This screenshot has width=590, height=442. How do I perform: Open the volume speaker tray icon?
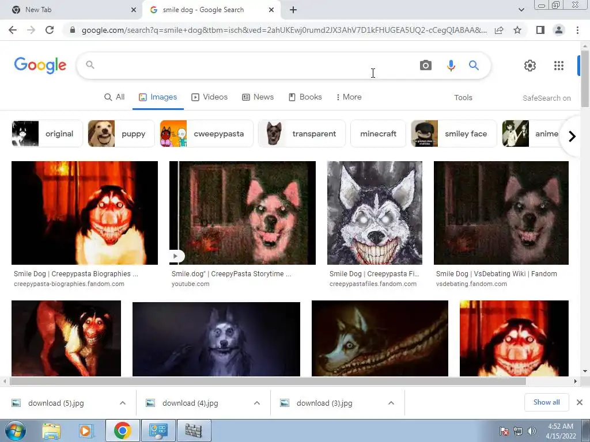click(x=531, y=431)
